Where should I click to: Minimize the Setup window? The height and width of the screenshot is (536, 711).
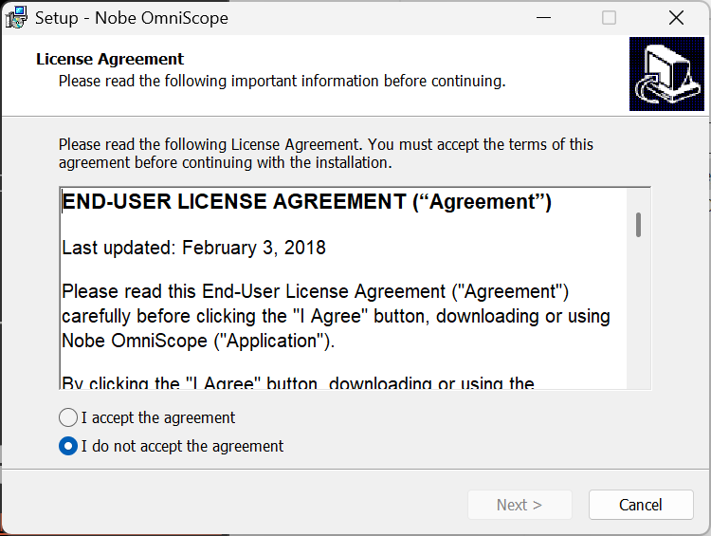pyautogui.click(x=543, y=18)
